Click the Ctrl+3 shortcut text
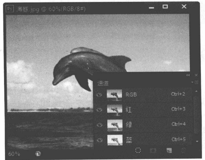This screenshot has height=160, width=205. click(x=178, y=109)
